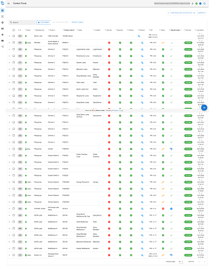Click green beaming check in Keuken Lamp row

tap(120, 63)
